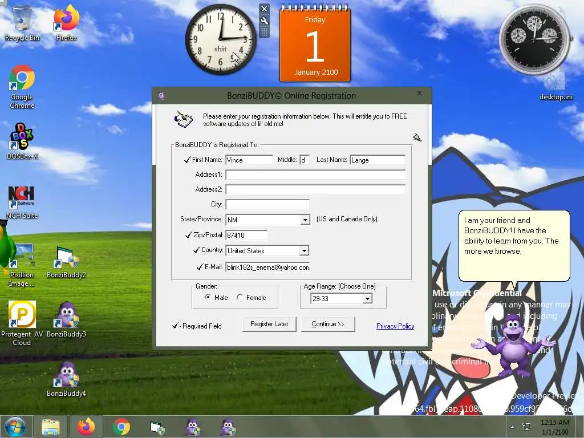Open clock gadget options wrench icon
The height and width of the screenshot is (438, 584).
tap(264, 21)
